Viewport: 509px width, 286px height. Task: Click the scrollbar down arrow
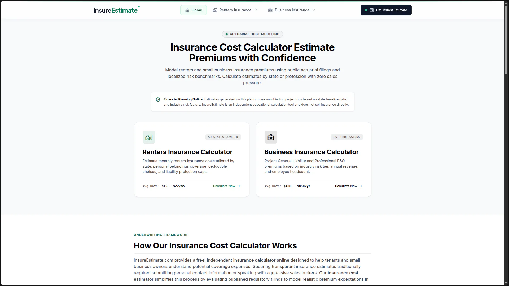(x=506, y=283)
